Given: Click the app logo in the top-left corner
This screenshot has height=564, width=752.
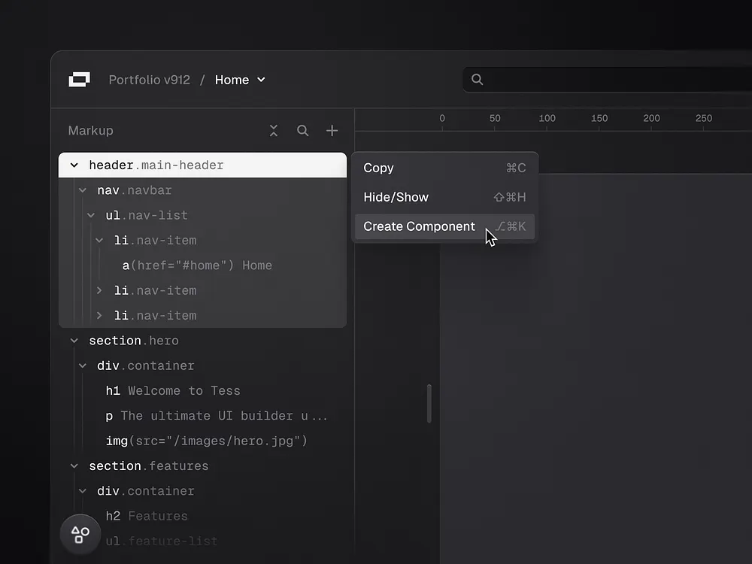Looking at the screenshot, I should pos(79,79).
